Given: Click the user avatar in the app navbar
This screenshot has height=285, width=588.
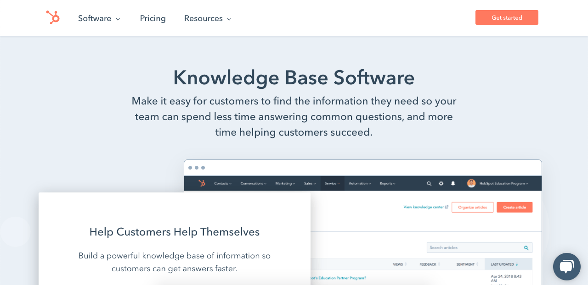Looking at the screenshot, I should coord(471,183).
